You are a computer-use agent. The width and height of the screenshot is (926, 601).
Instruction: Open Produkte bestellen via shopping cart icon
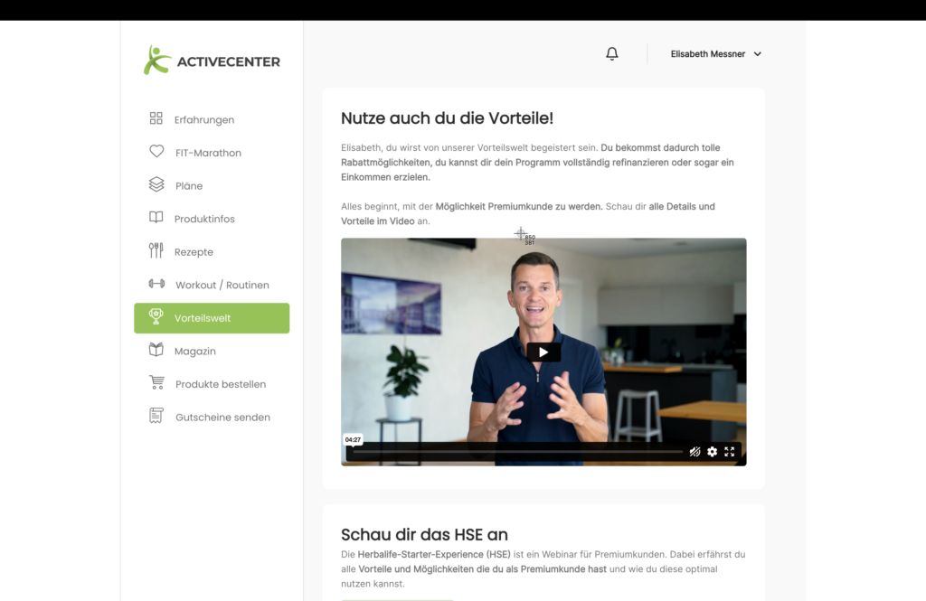[x=156, y=383]
